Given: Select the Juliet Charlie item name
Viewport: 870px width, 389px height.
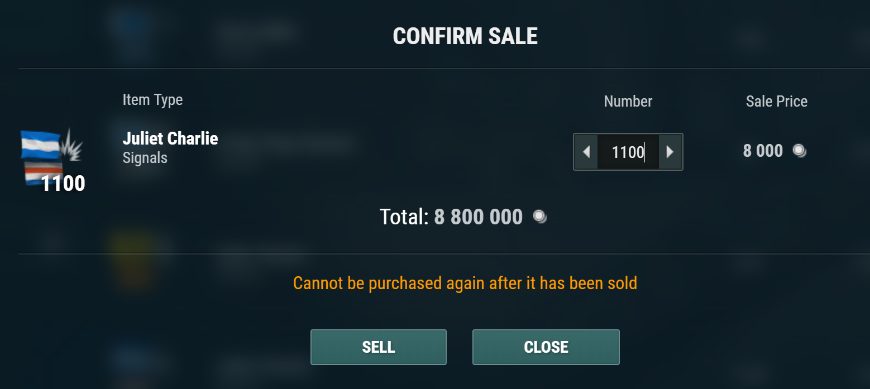Looking at the screenshot, I should click(x=170, y=138).
